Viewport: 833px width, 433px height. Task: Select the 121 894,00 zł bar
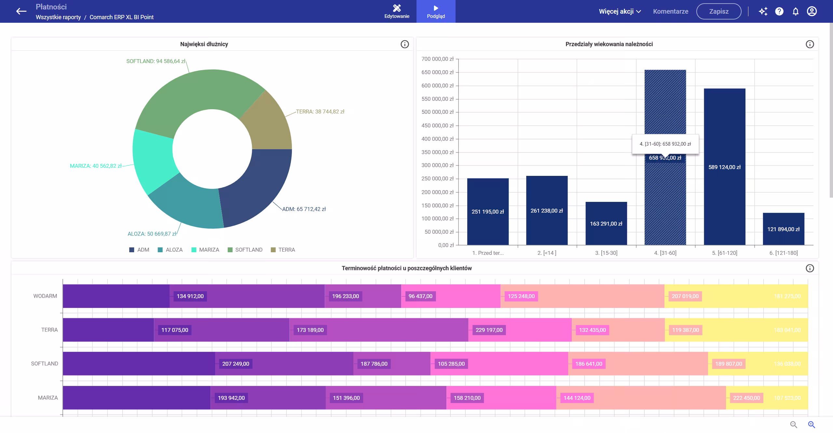(784, 229)
